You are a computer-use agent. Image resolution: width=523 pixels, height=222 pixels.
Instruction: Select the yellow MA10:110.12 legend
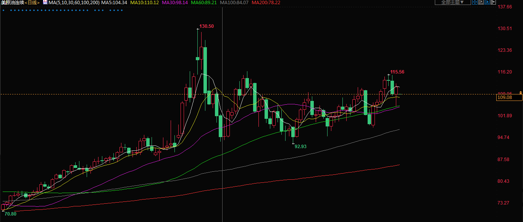coord(144,3)
